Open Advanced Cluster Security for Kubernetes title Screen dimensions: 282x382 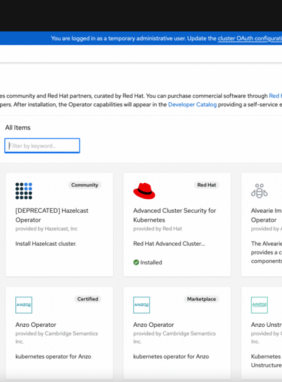pos(174,215)
